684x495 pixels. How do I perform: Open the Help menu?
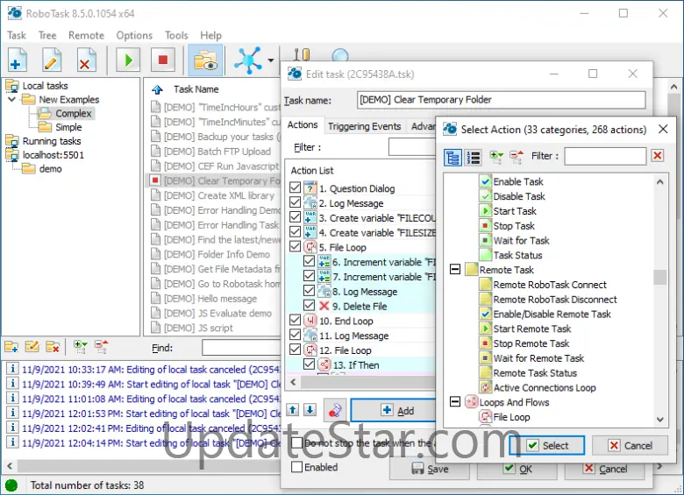pos(211,35)
